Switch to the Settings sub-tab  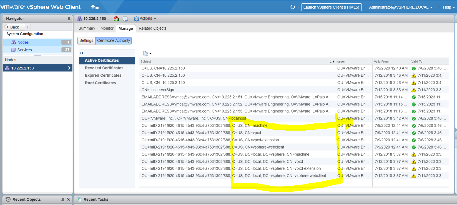click(x=86, y=41)
